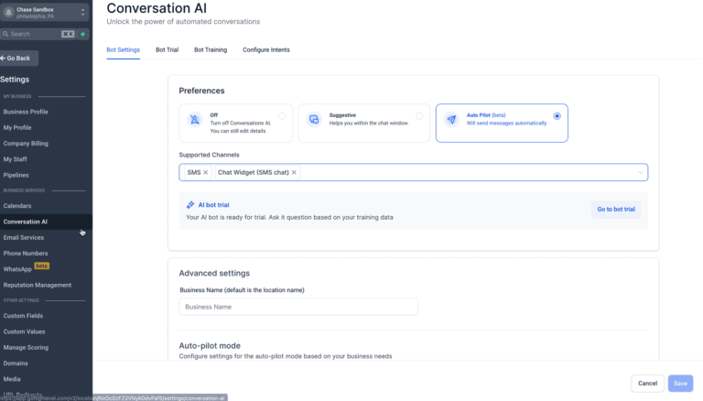
Task: Click the Auto-pilot mode heading text
Action: click(x=210, y=345)
